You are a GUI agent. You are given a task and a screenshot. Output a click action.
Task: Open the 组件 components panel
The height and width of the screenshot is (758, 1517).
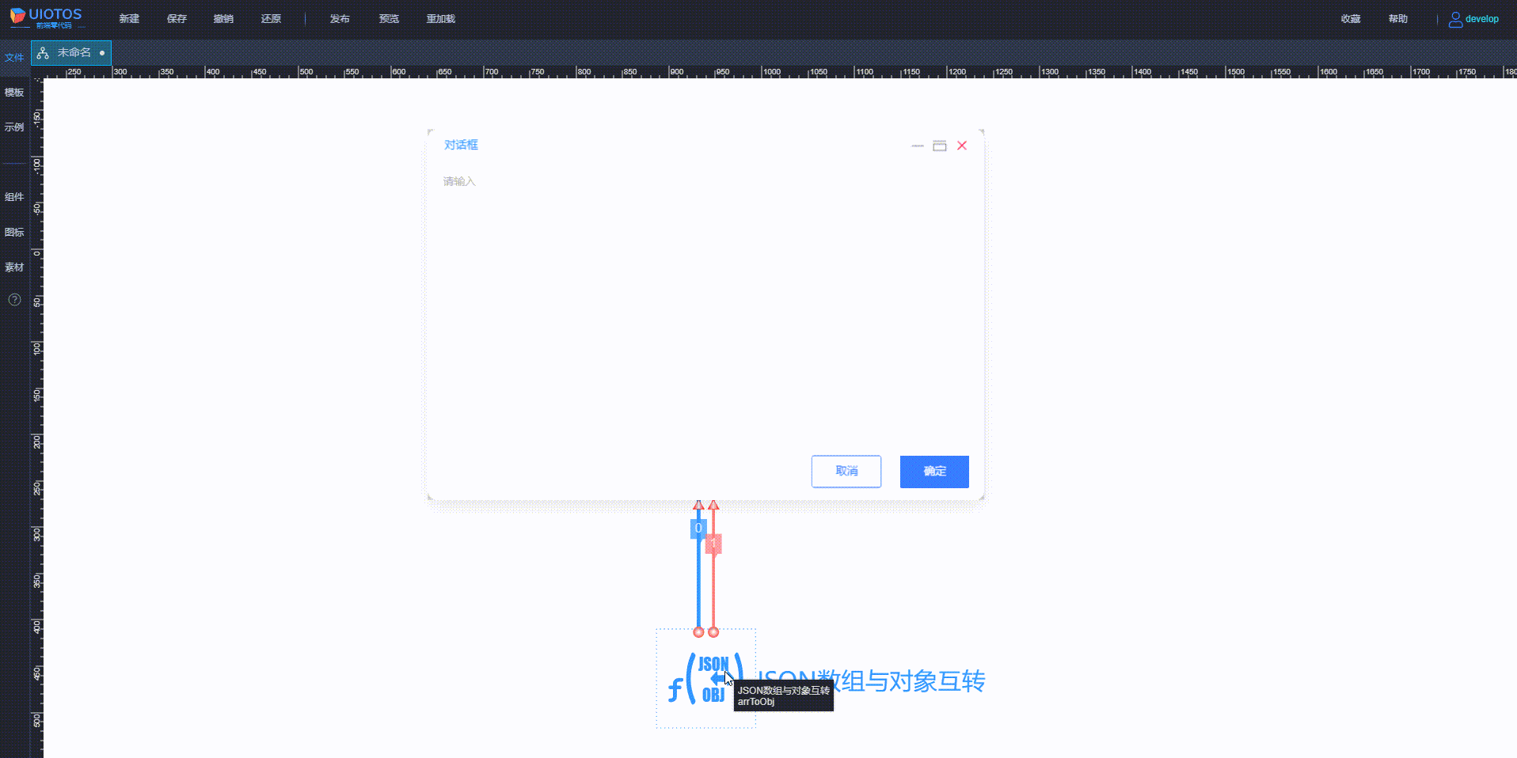pyautogui.click(x=13, y=196)
